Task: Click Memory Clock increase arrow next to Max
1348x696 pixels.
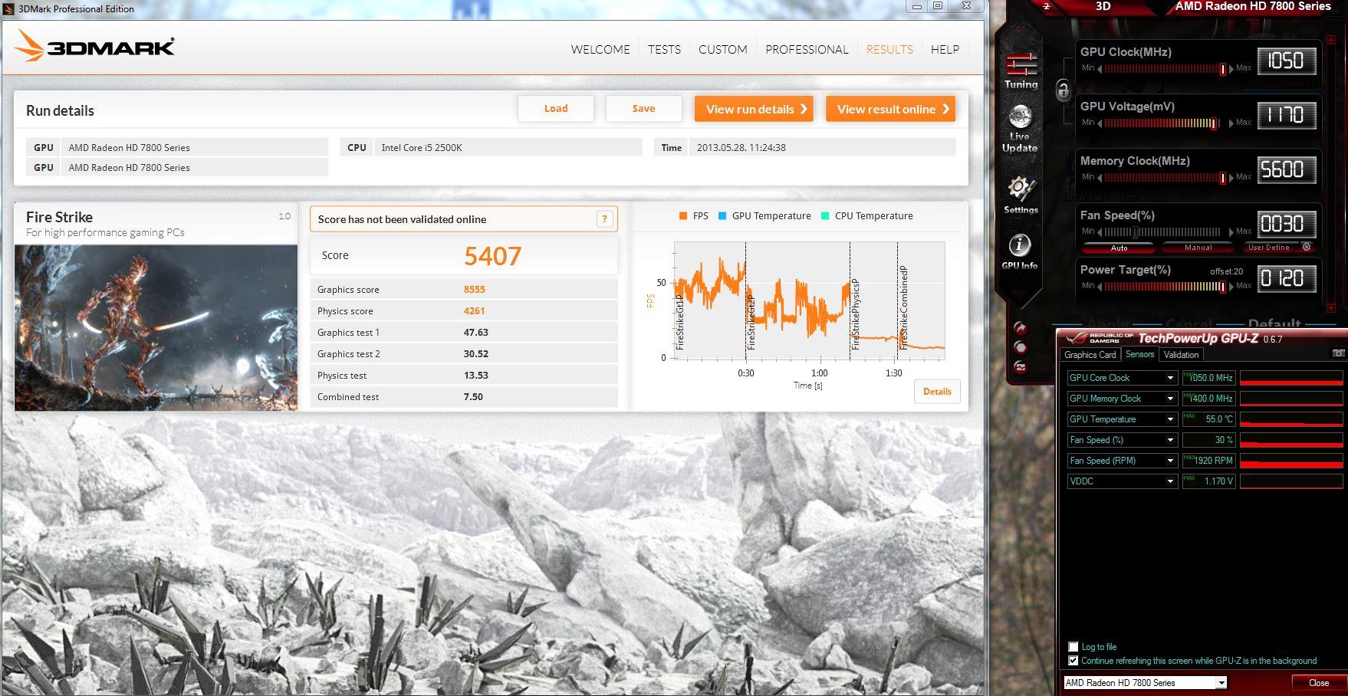Action: coord(1231,178)
